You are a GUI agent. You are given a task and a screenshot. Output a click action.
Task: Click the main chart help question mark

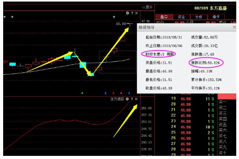[132, 13]
